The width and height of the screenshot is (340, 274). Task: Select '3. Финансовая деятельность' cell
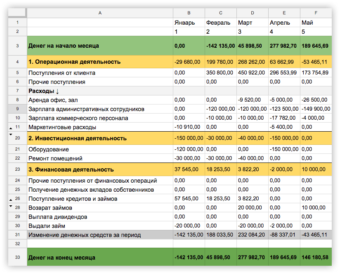[100, 170]
